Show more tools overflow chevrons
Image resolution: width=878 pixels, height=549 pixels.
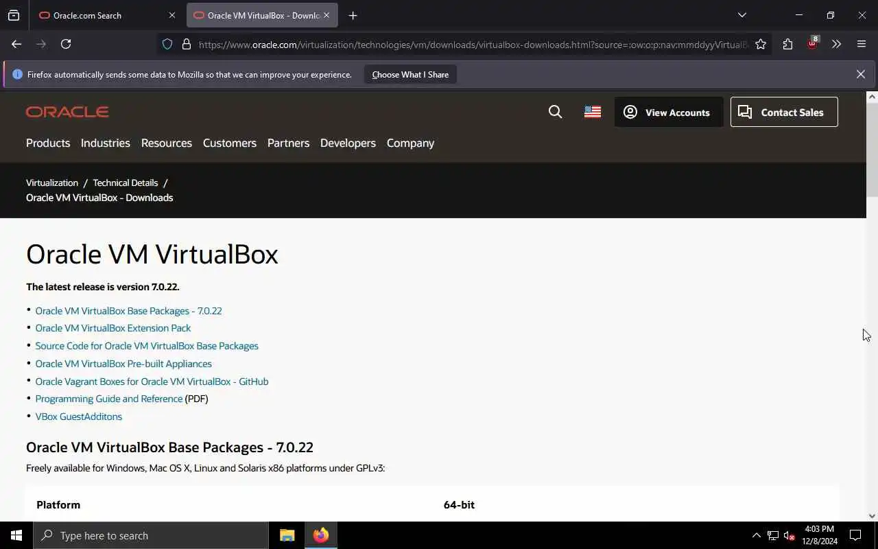[x=836, y=44]
